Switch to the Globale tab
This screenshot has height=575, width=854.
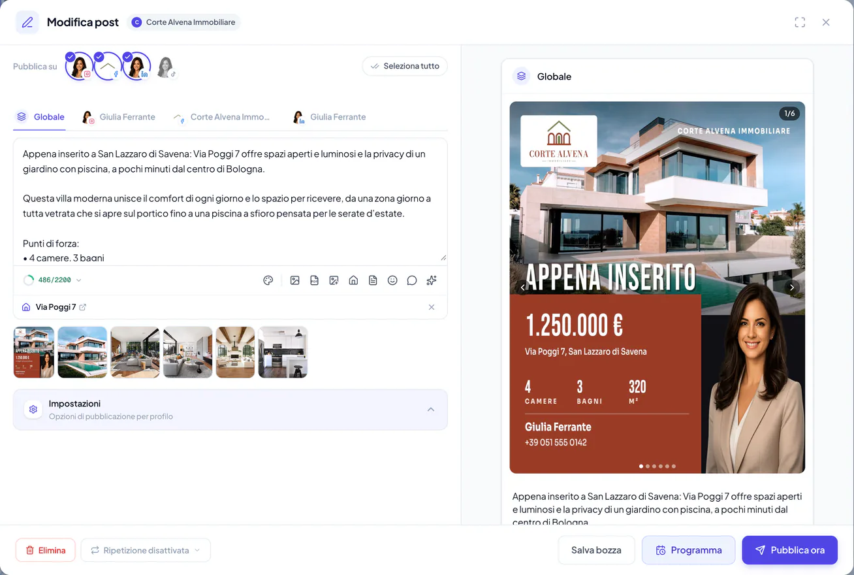click(40, 117)
